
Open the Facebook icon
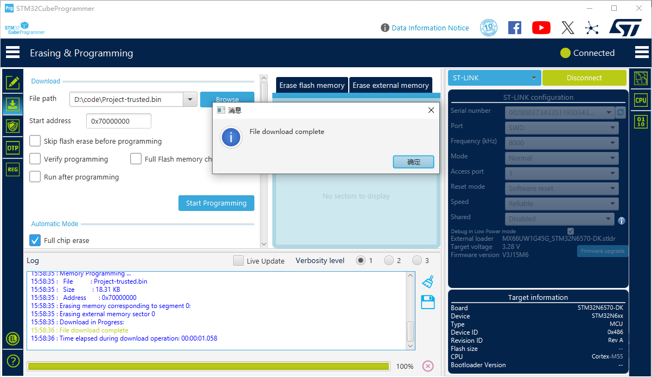(515, 28)
